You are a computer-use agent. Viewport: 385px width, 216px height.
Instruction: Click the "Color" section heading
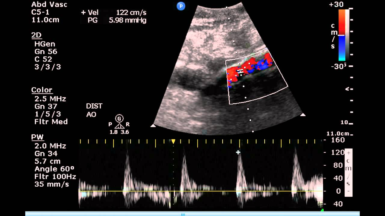coord(42,90)
